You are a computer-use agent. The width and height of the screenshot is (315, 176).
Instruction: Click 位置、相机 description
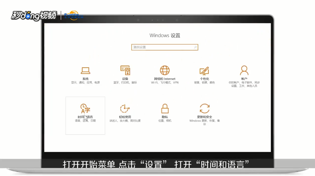(165, 121)
